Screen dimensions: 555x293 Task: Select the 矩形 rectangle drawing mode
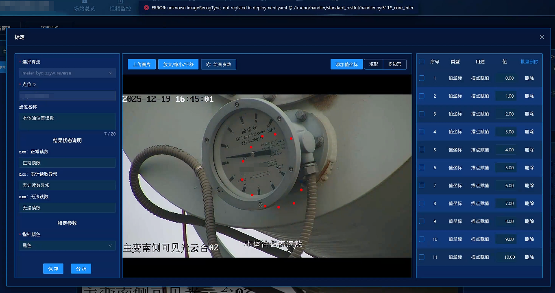tap(373, 64)
